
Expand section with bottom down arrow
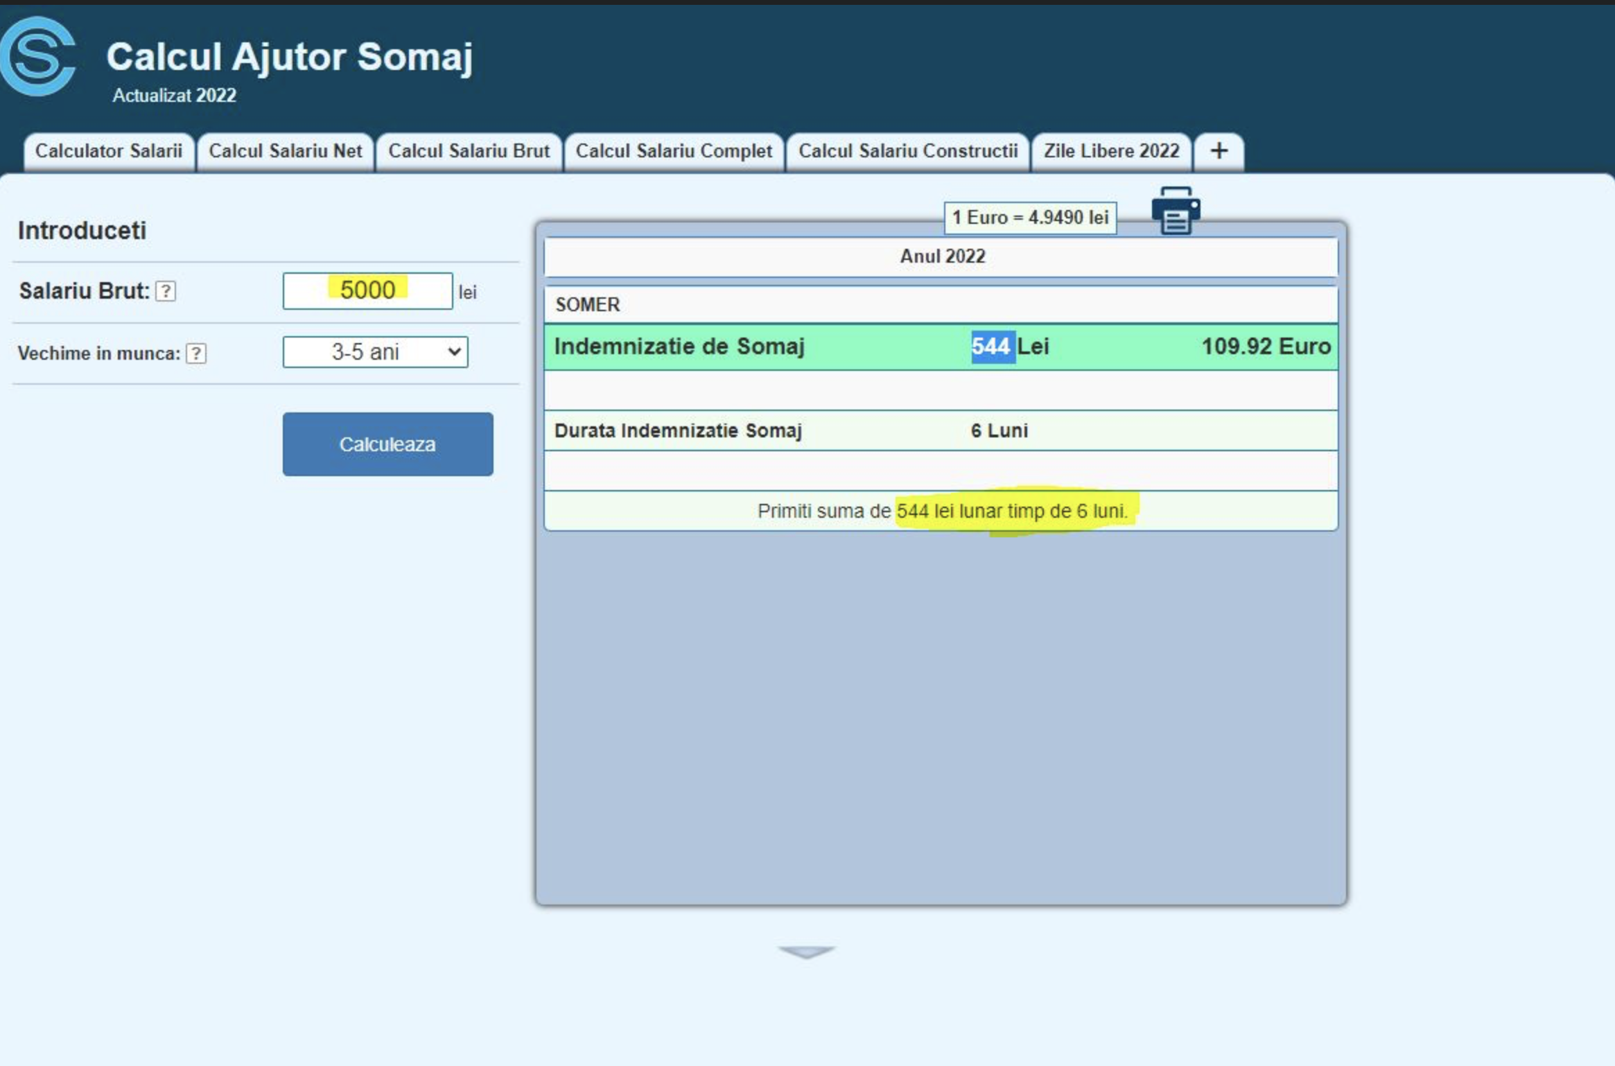pyautogui.click(x=806, y=952)
